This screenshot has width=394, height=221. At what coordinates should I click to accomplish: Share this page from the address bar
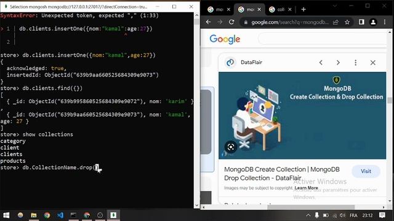point(336,22)
